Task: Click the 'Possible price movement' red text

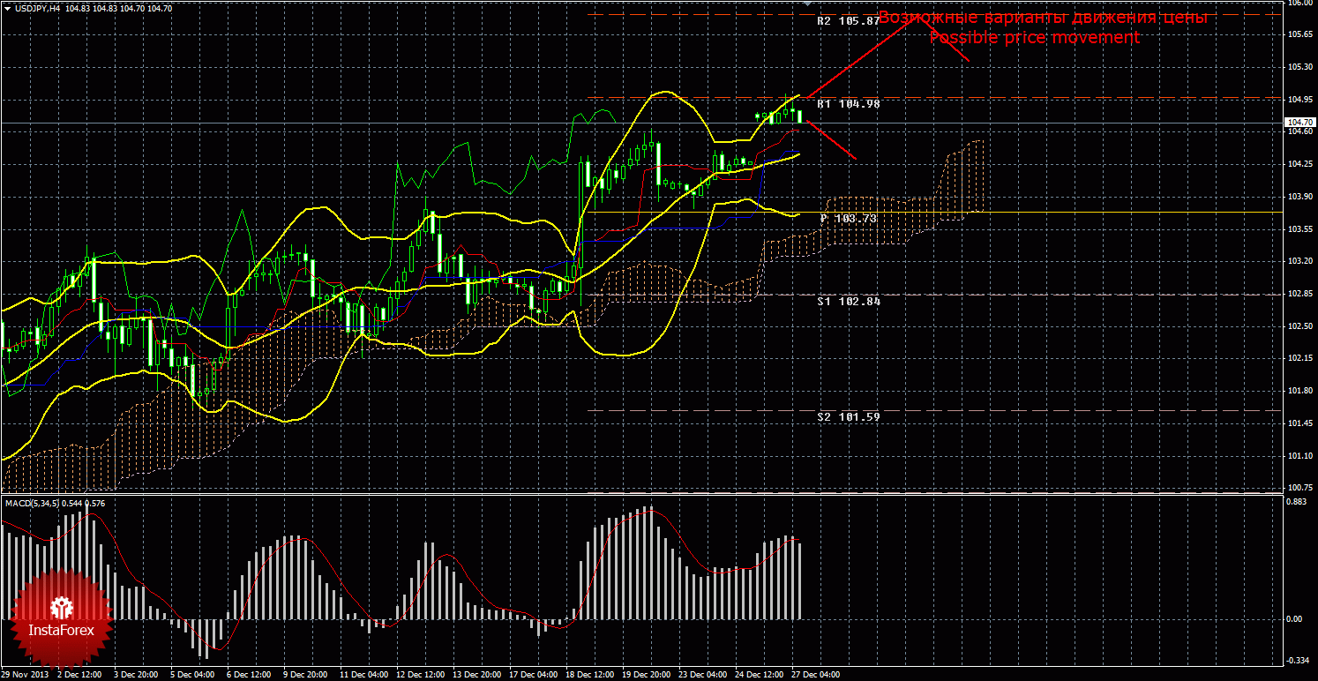Action: [1034, 38]
